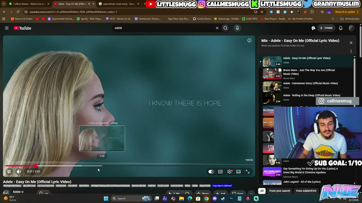Pause the Easy On Me video

pos(9,171)
